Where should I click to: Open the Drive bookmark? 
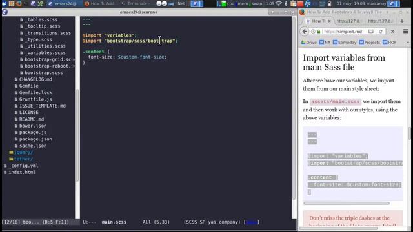coord(308,43)
